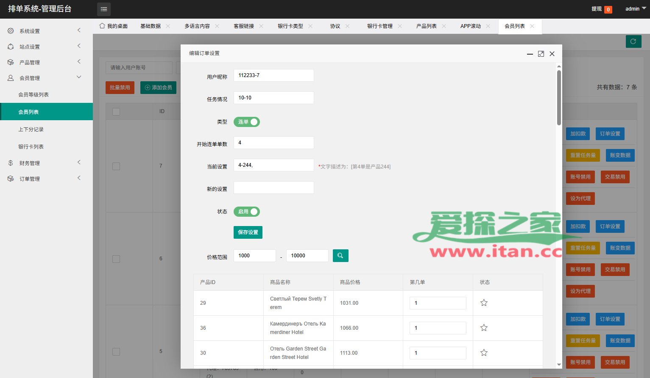Toggle the 连单 type switch

247,122
